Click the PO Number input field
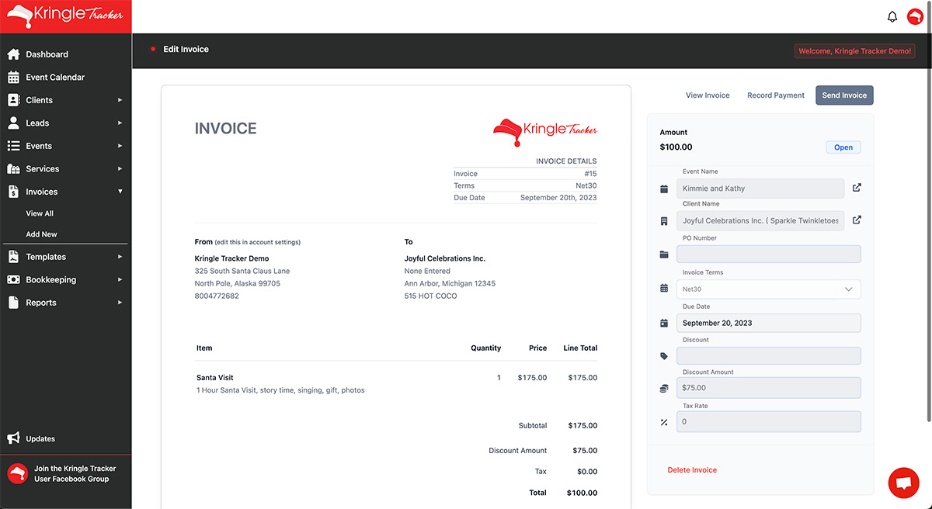Viewport: 932px width, 509px height. [769, 254]
